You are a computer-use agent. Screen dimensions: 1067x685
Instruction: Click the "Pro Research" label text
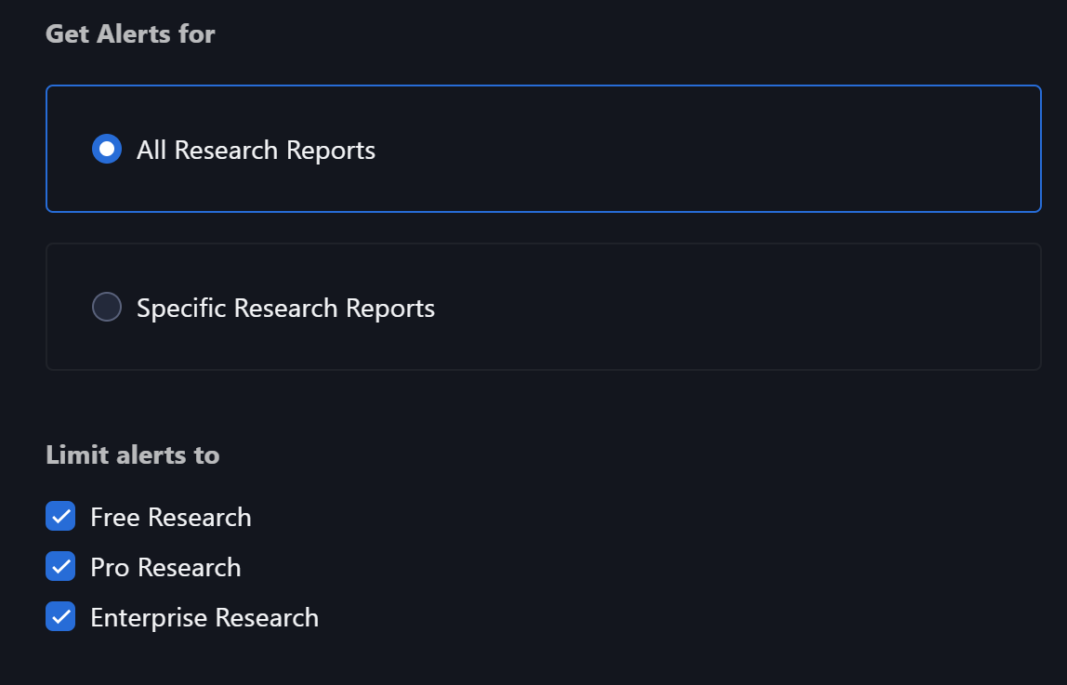click(x=165, y=567)
